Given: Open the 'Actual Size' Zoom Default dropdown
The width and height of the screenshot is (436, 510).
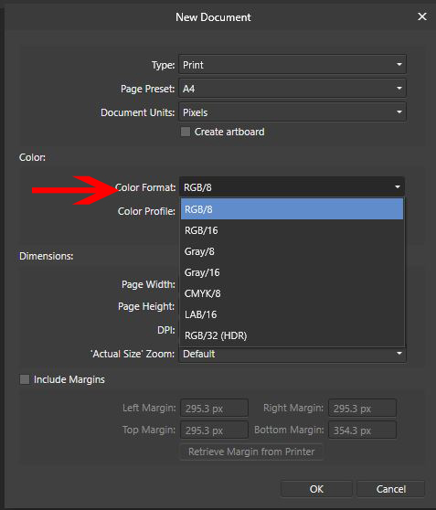Looking at the screenshot, I should pyautogui.click(x=292, y=354).
